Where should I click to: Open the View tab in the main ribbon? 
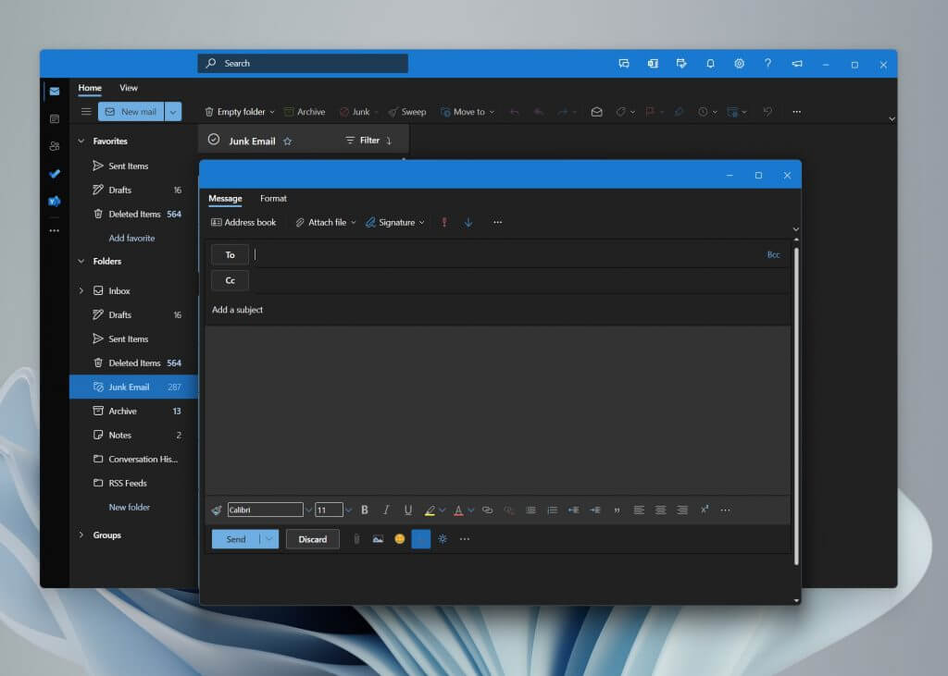coord(128,88)
